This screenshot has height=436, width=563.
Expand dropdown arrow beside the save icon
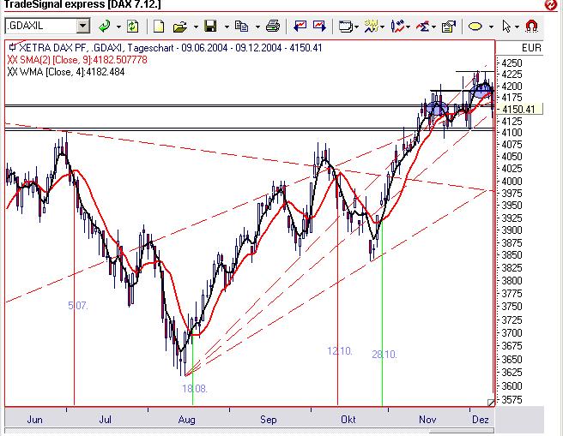point(227,27)
